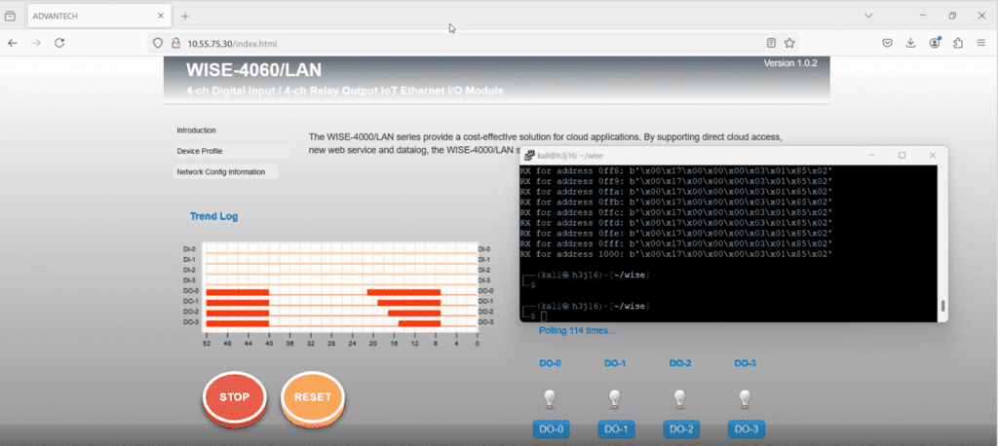Viewport: 998px width, 446px height.
Task: Click the left DO-0 trend bar
Action: pos(238,292)
